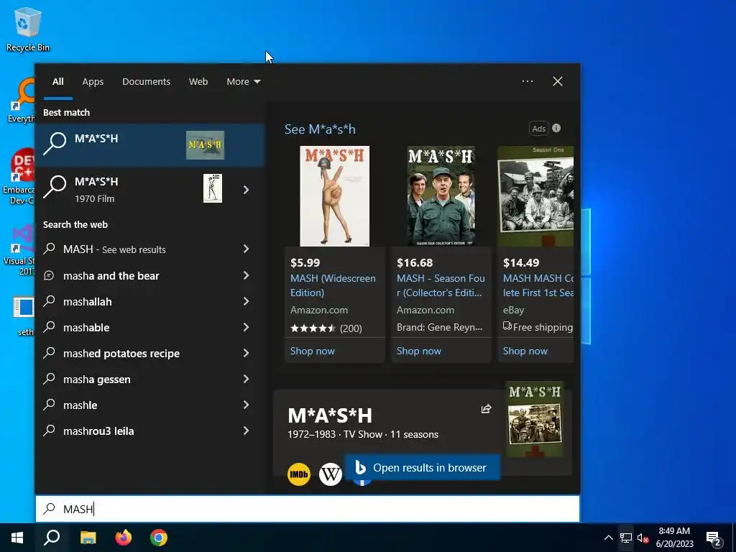Expand the mashrou3 leila suggestion arrow
Viewport: 736px width, 552px height.
coord(246,431)
